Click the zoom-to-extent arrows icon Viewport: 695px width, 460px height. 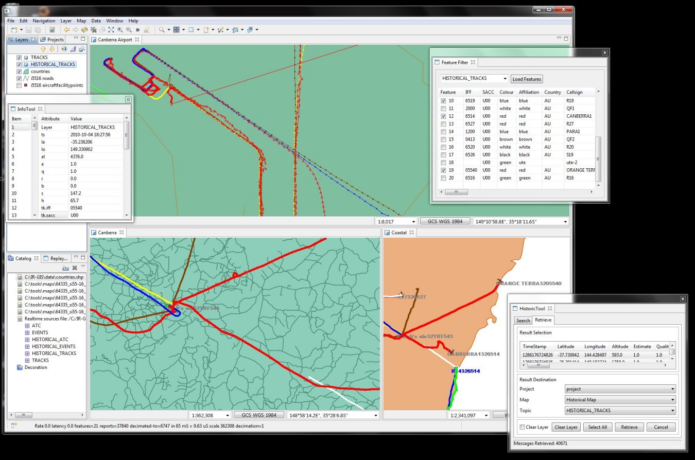[x=111, y=30]
